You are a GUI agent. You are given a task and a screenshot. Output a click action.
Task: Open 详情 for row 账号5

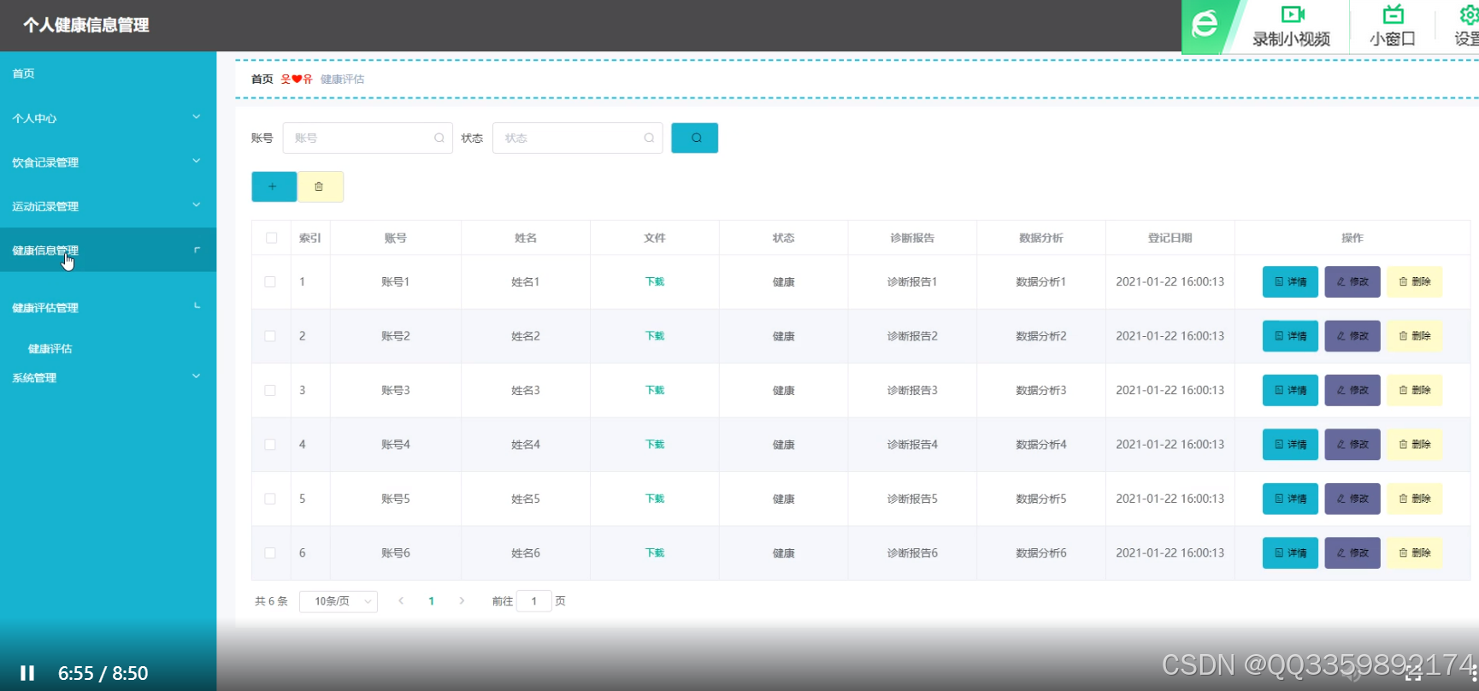[1290, 499]
